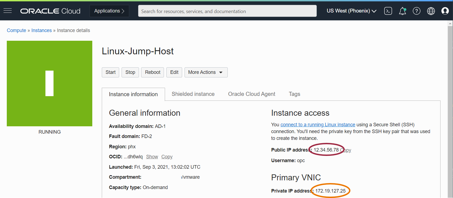Click the Oracle Cloud logo
This screenshot has width=453, height=198.
(50, 11)
